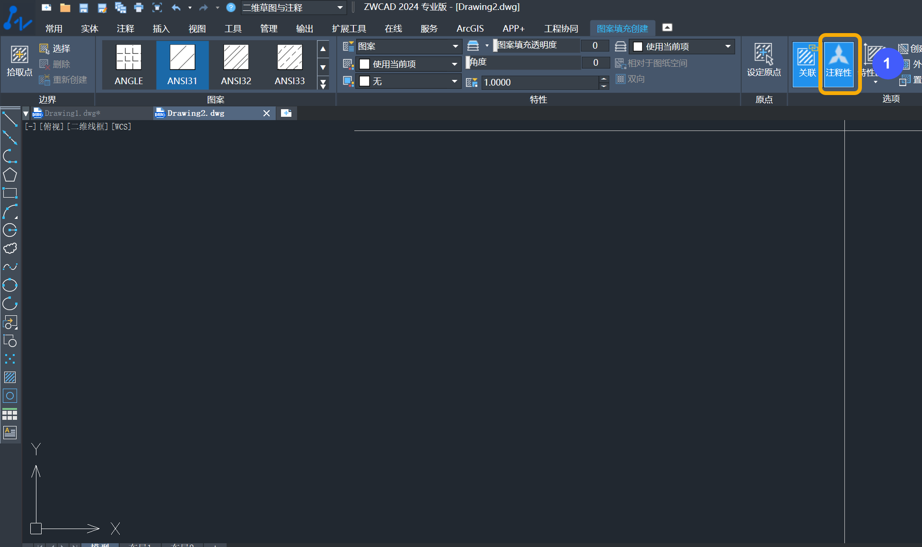922x547 pixels.
Task: Click the ZWCAD application logo menu
Action: click(17, 17)
